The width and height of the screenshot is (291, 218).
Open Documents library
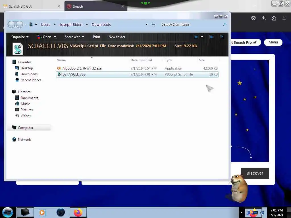pos(29,98)
